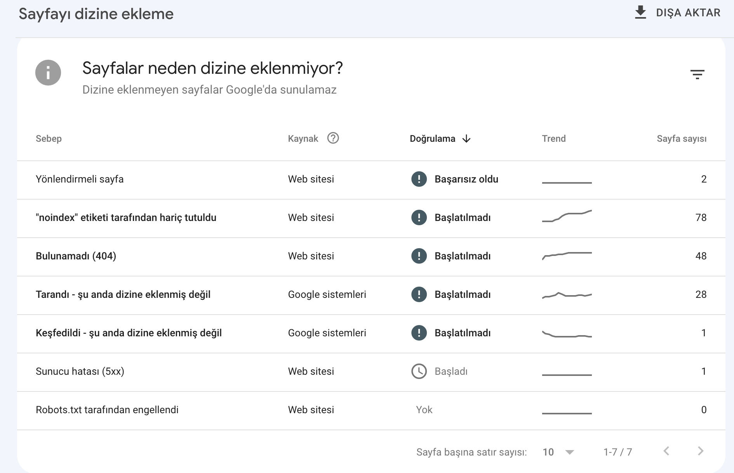Go to the next page of results
Screen dimensions: 734x473
701,451
